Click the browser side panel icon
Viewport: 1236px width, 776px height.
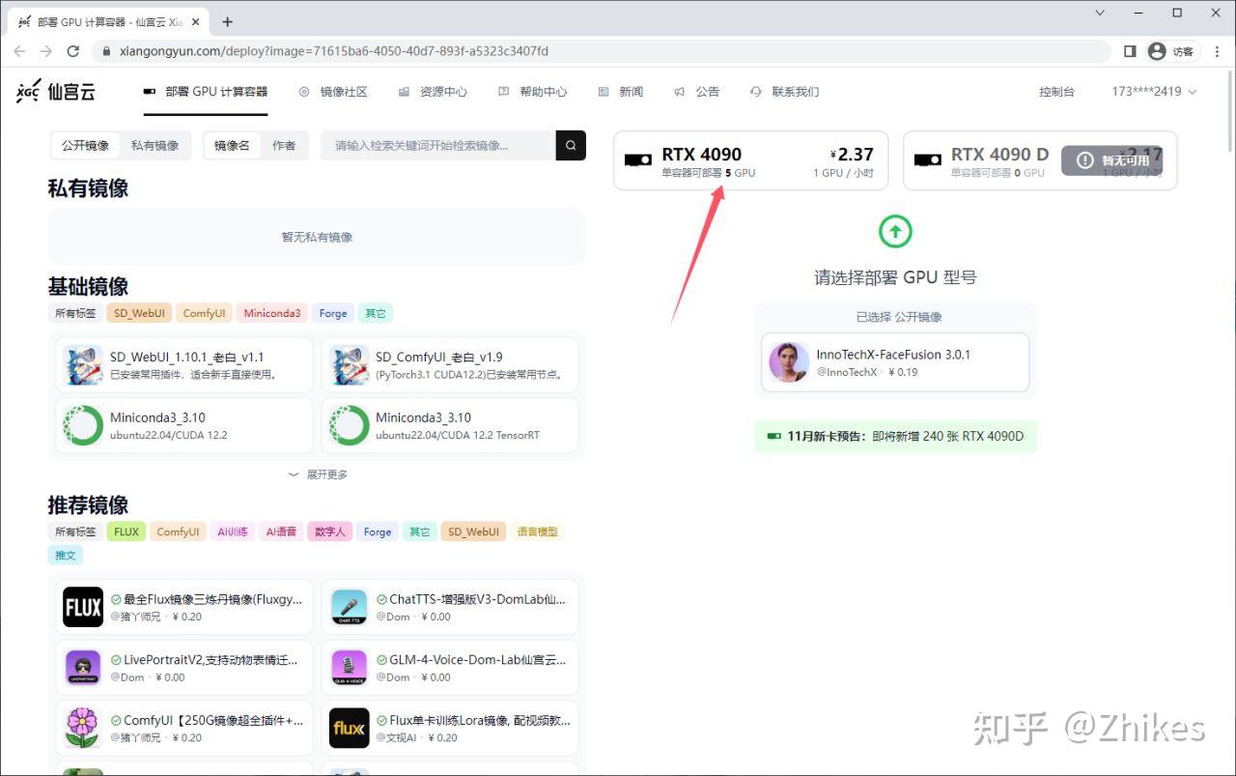(x=1130, y=51)
